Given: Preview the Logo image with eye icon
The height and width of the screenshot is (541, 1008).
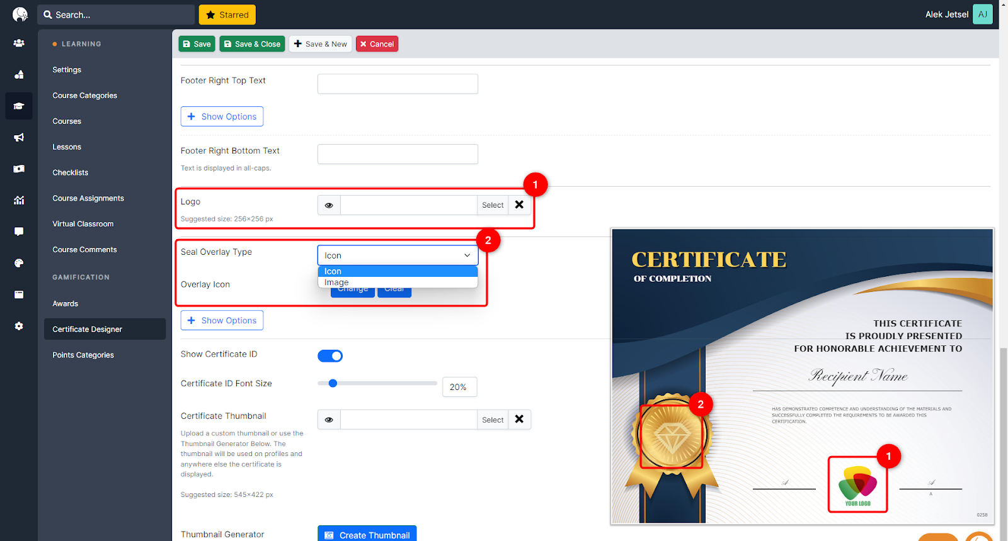Looking at the screenshot, I should [329, 205].
